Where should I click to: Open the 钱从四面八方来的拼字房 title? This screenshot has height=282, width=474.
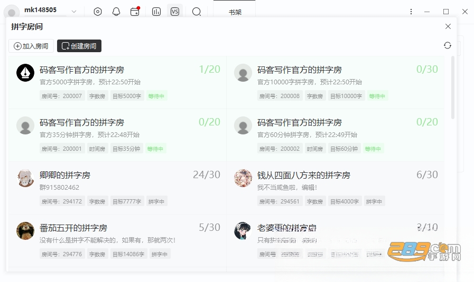coord(304,175)
